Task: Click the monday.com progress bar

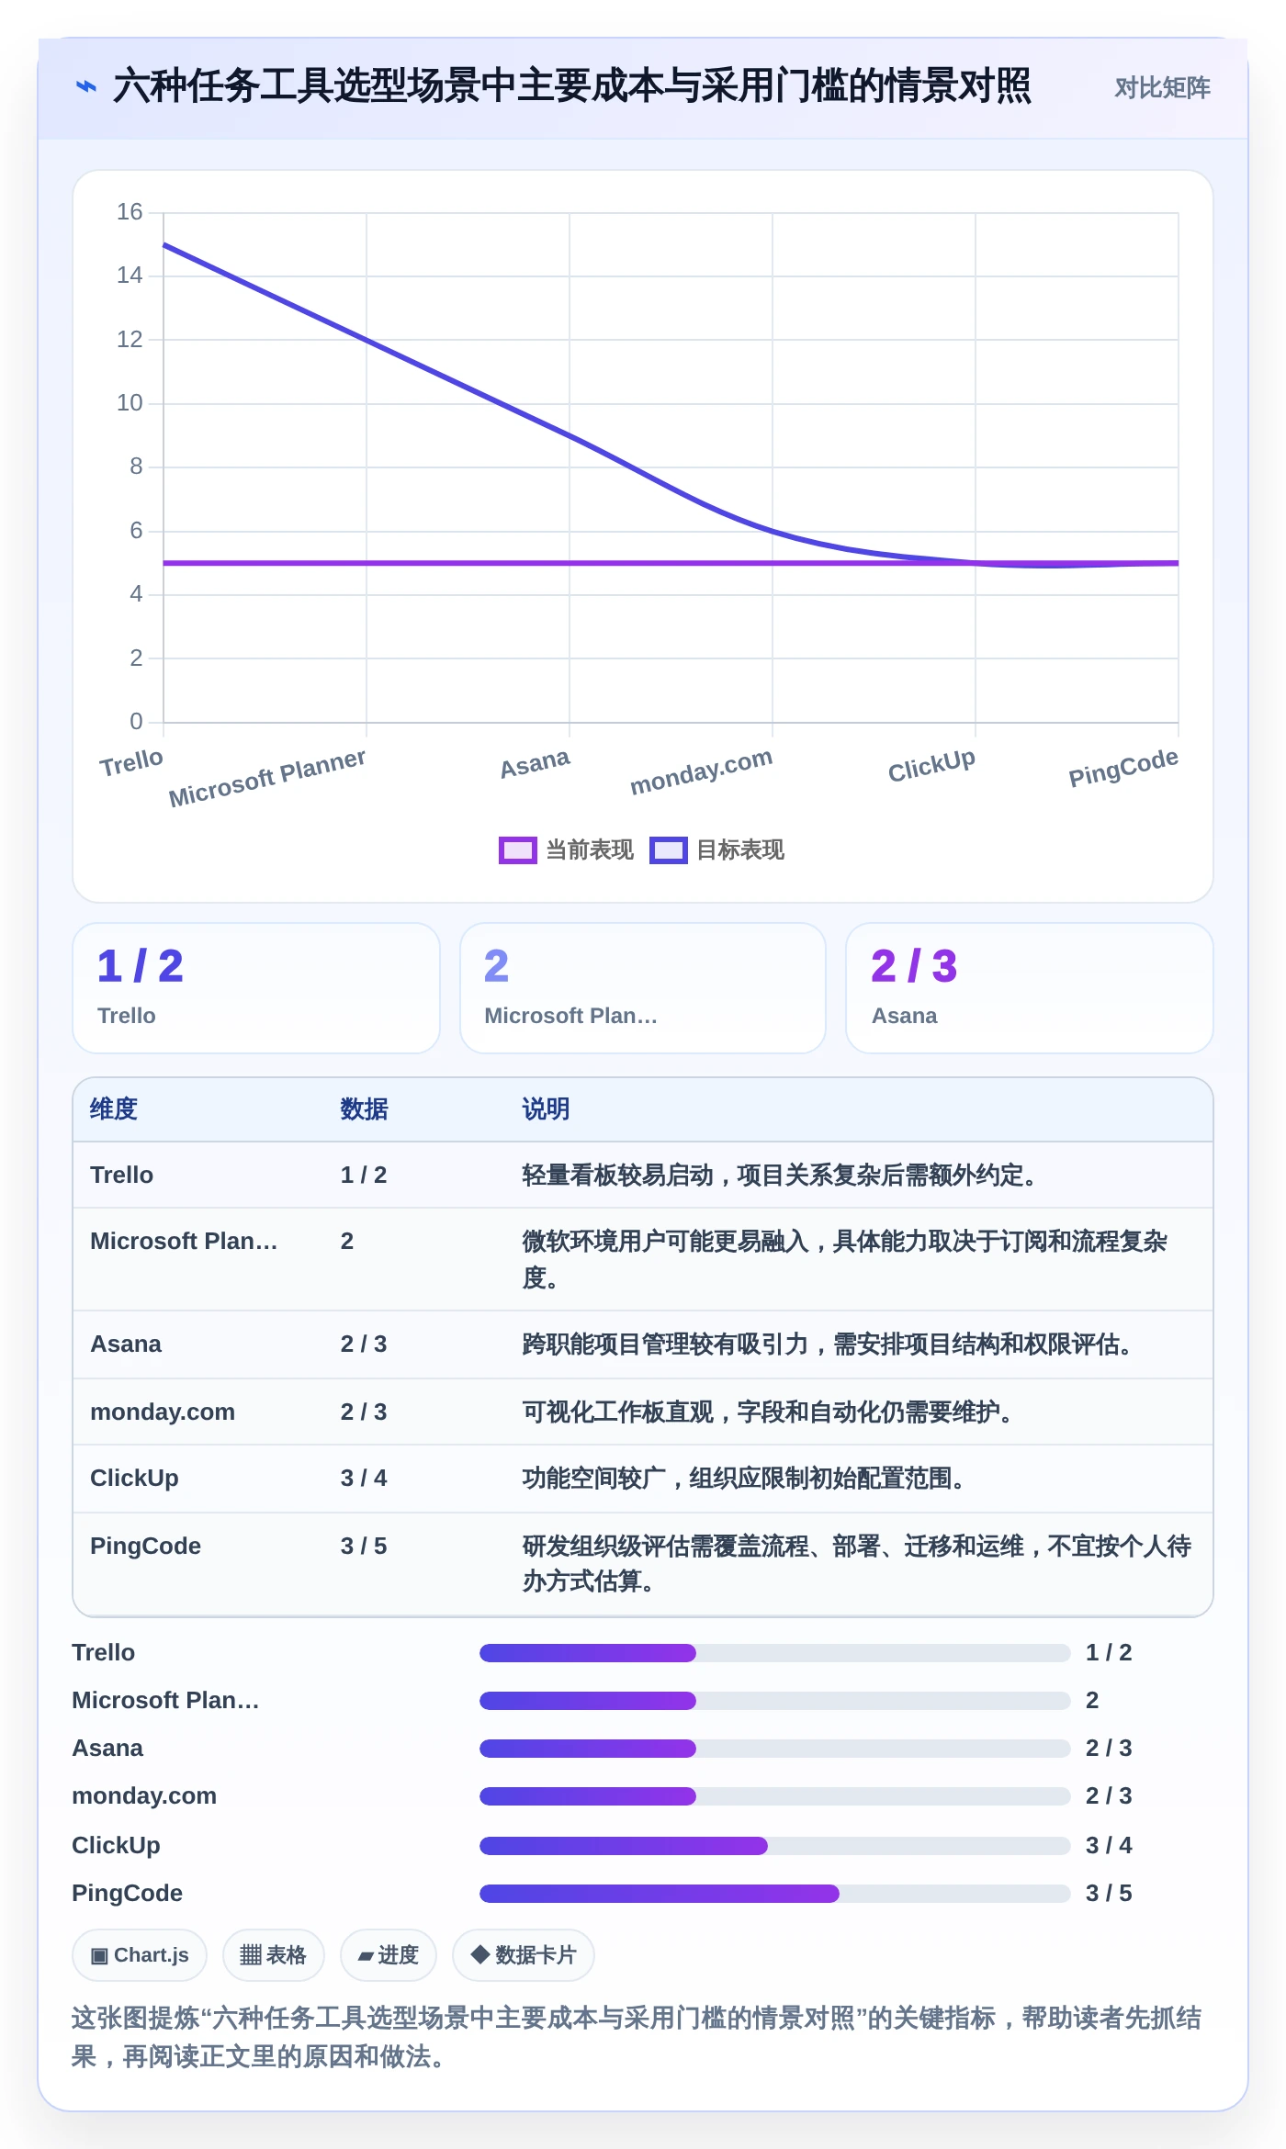Action: [774, 1796]
